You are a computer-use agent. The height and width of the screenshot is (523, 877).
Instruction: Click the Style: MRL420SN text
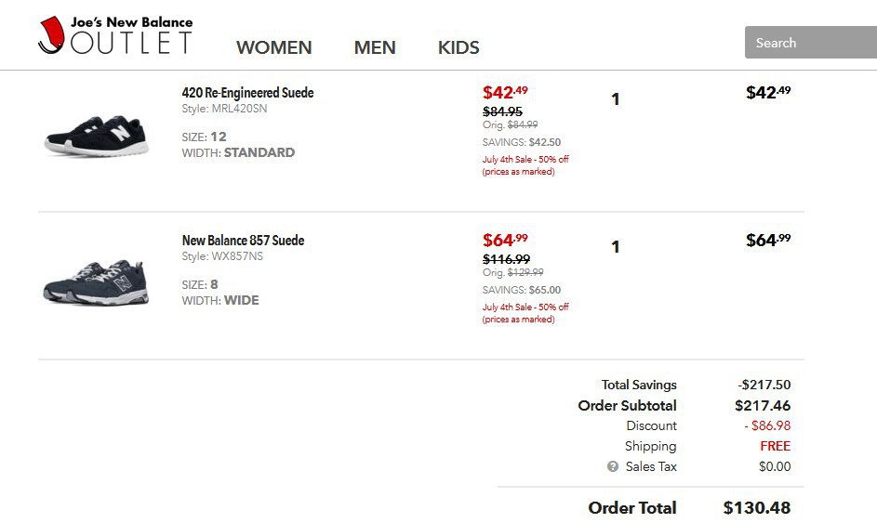(x=224, y=109)
